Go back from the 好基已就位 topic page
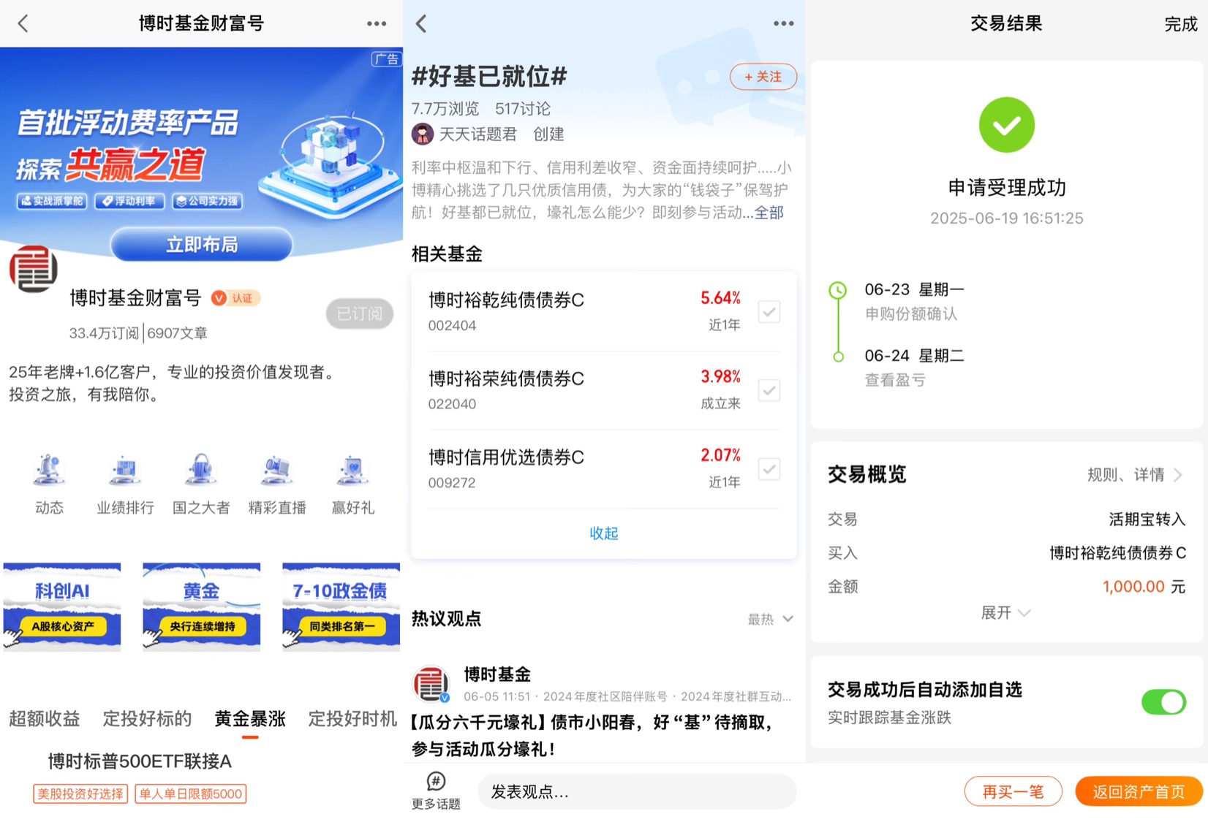Image resolution: width=1208 pixels, height=822 pixels. (421, 23)
